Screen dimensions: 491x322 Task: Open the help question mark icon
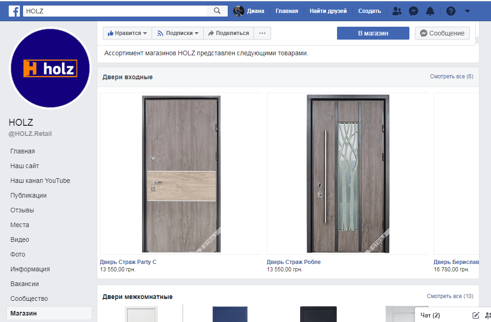(x=450, y=11)
